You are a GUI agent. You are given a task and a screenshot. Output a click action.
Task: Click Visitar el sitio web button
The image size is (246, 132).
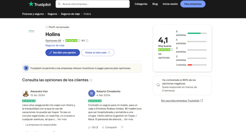(x=98, y=53)
